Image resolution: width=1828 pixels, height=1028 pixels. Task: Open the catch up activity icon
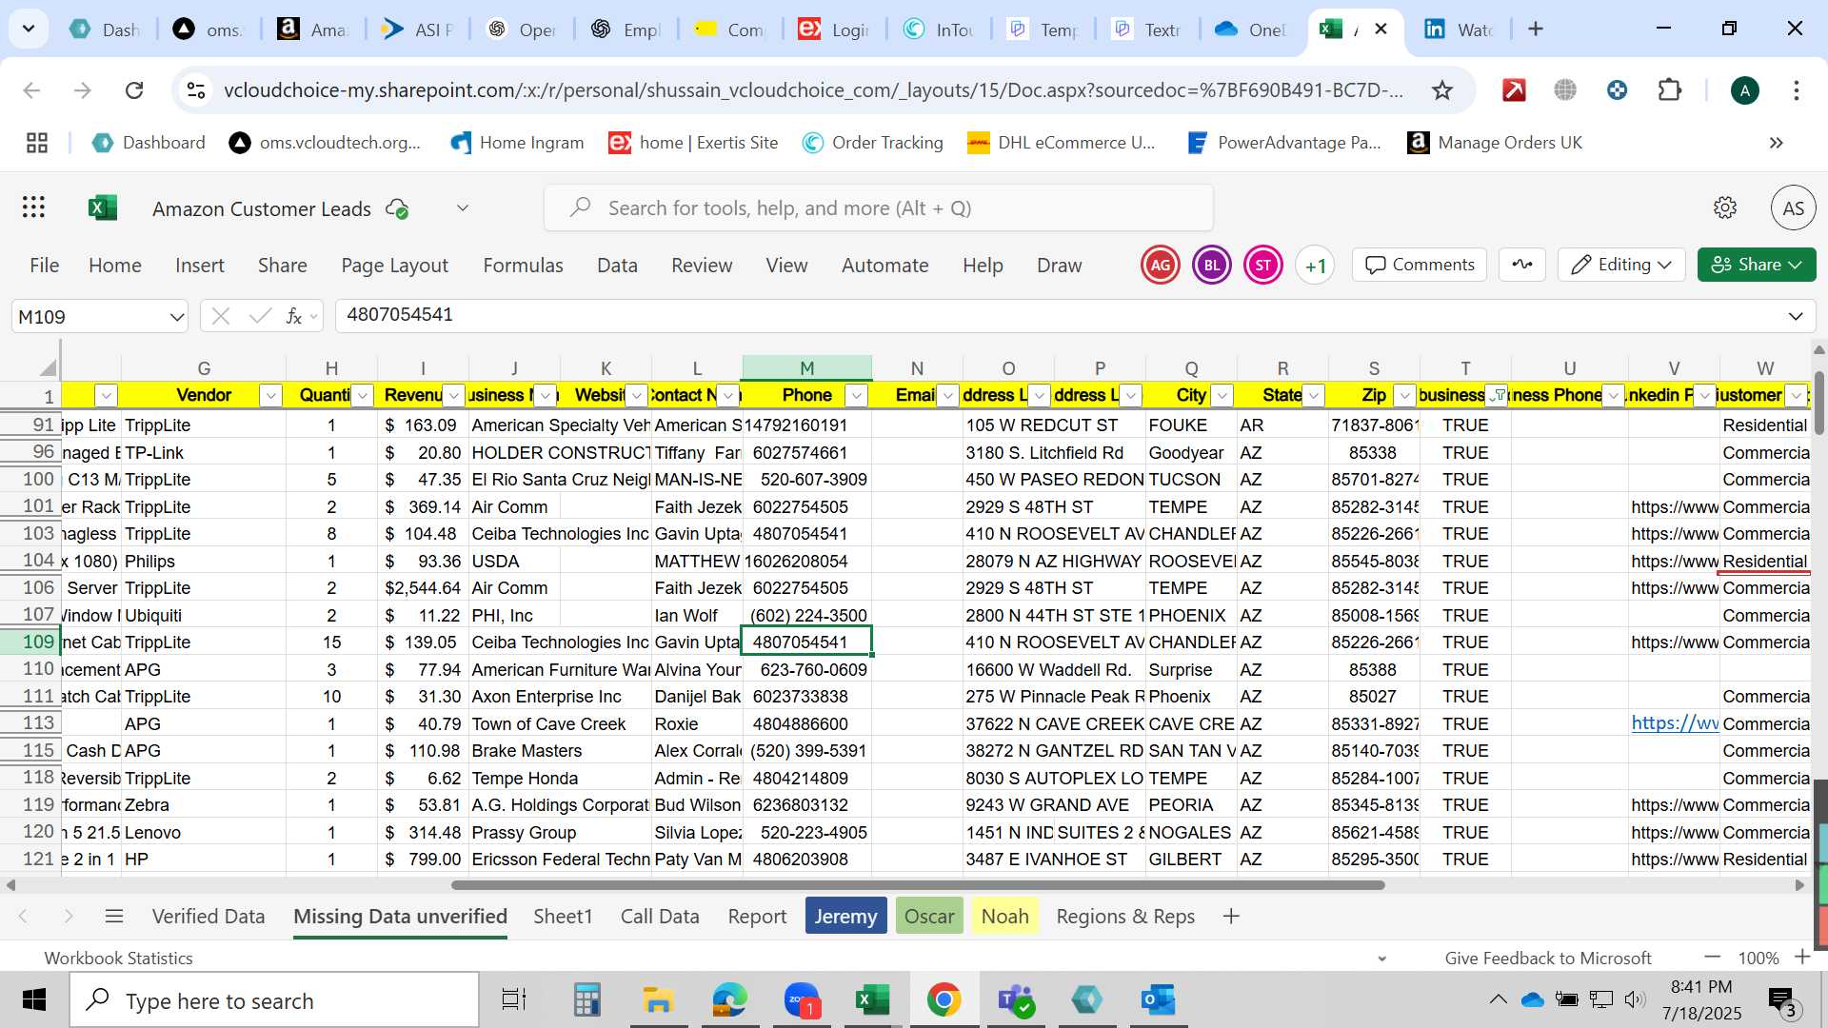coord(1522,265)
